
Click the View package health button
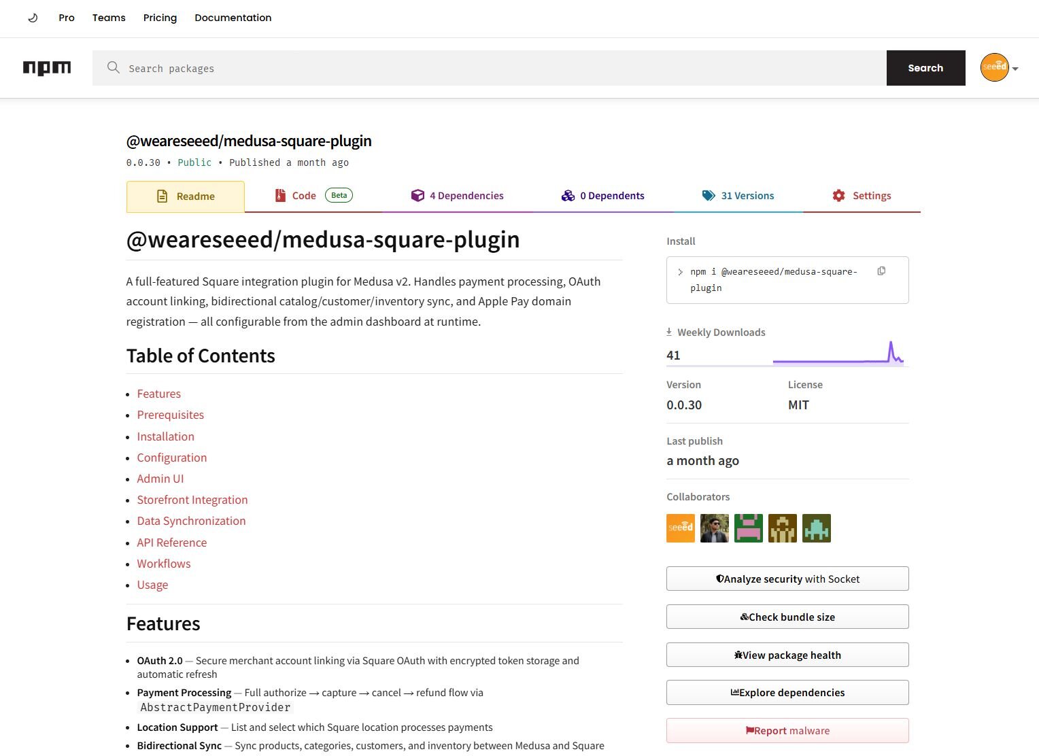click(x=787, y=655)
